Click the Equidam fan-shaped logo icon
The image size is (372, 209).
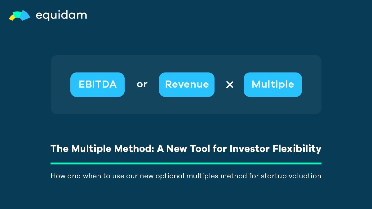20,15
